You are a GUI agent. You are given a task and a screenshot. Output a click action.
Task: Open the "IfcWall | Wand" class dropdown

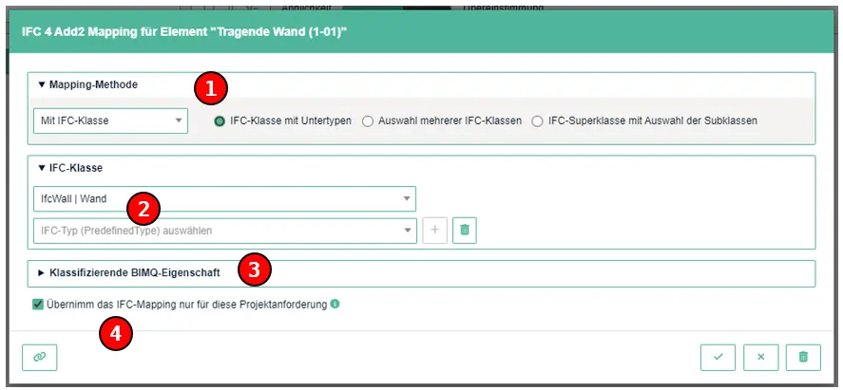pyautogui.click(x=223, y=199)
